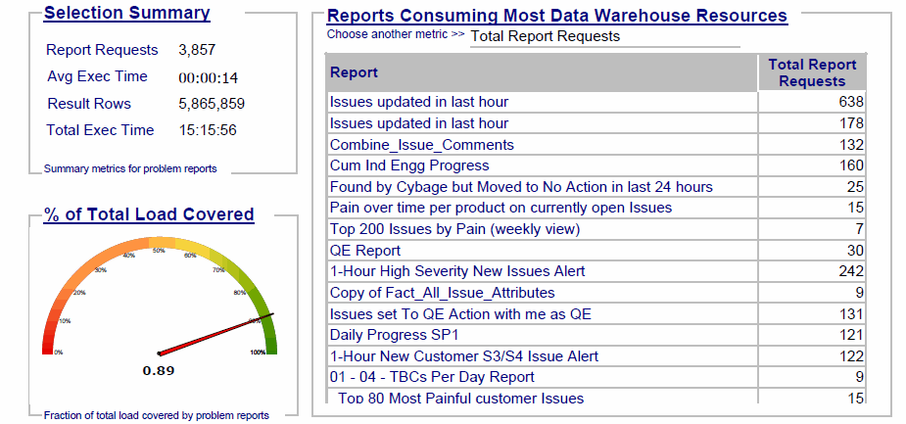Click the % of Total Load Covered heading
Image resolution: width=906 pixels, height=424 pixels.
[x=149, y=214]
